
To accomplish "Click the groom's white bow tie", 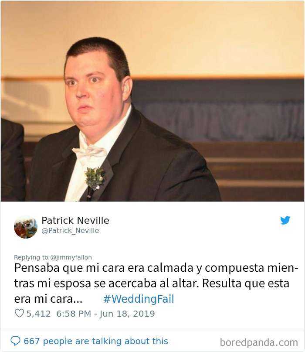I will point(90,152).
